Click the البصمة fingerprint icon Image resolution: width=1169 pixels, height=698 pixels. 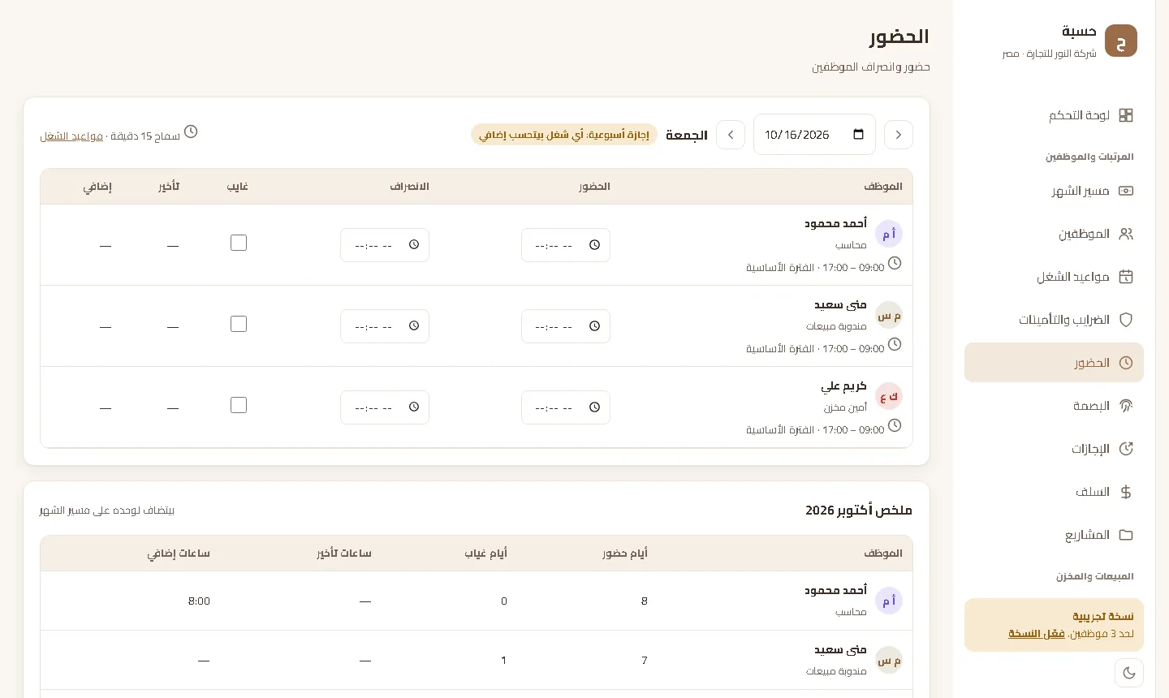point(1126,406)
